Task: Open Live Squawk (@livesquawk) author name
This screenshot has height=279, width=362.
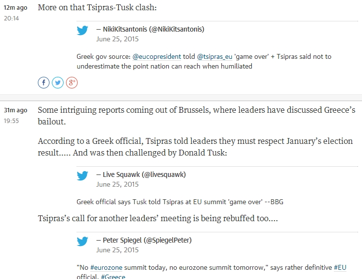Action: pos(144,174)
